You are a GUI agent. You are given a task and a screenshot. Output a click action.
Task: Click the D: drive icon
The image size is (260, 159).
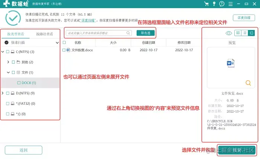click(x=13, y=93)
